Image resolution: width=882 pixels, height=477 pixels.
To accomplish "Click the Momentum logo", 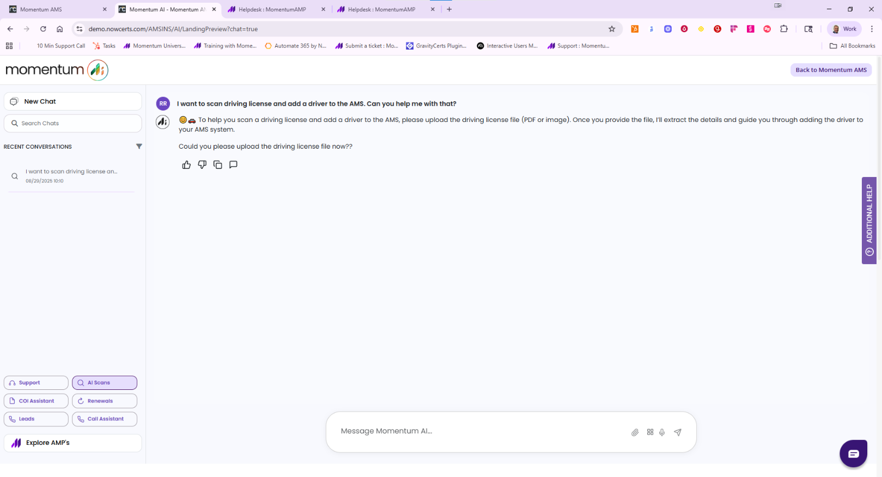I will [57, 70].
